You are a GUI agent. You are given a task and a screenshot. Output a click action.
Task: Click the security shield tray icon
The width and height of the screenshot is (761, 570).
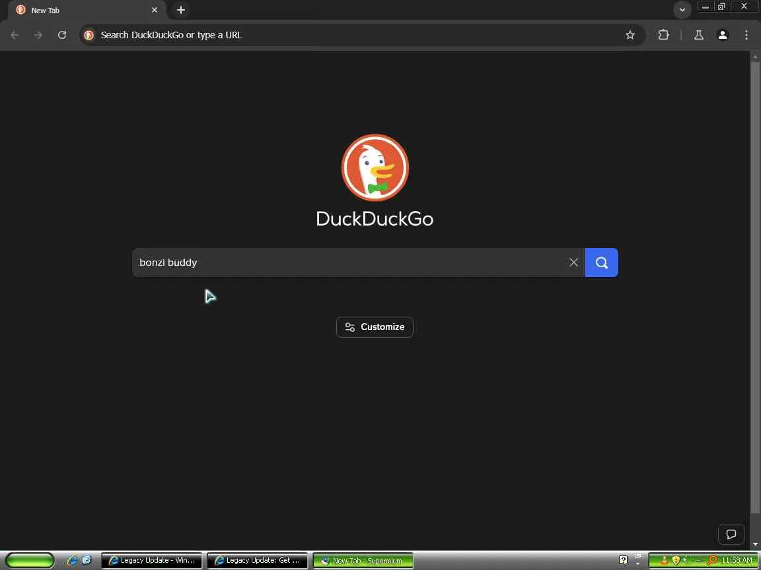point(676,560)
